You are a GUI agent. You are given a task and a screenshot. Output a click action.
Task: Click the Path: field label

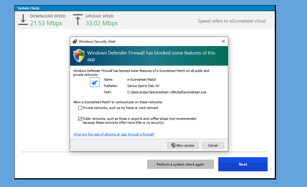108,92
